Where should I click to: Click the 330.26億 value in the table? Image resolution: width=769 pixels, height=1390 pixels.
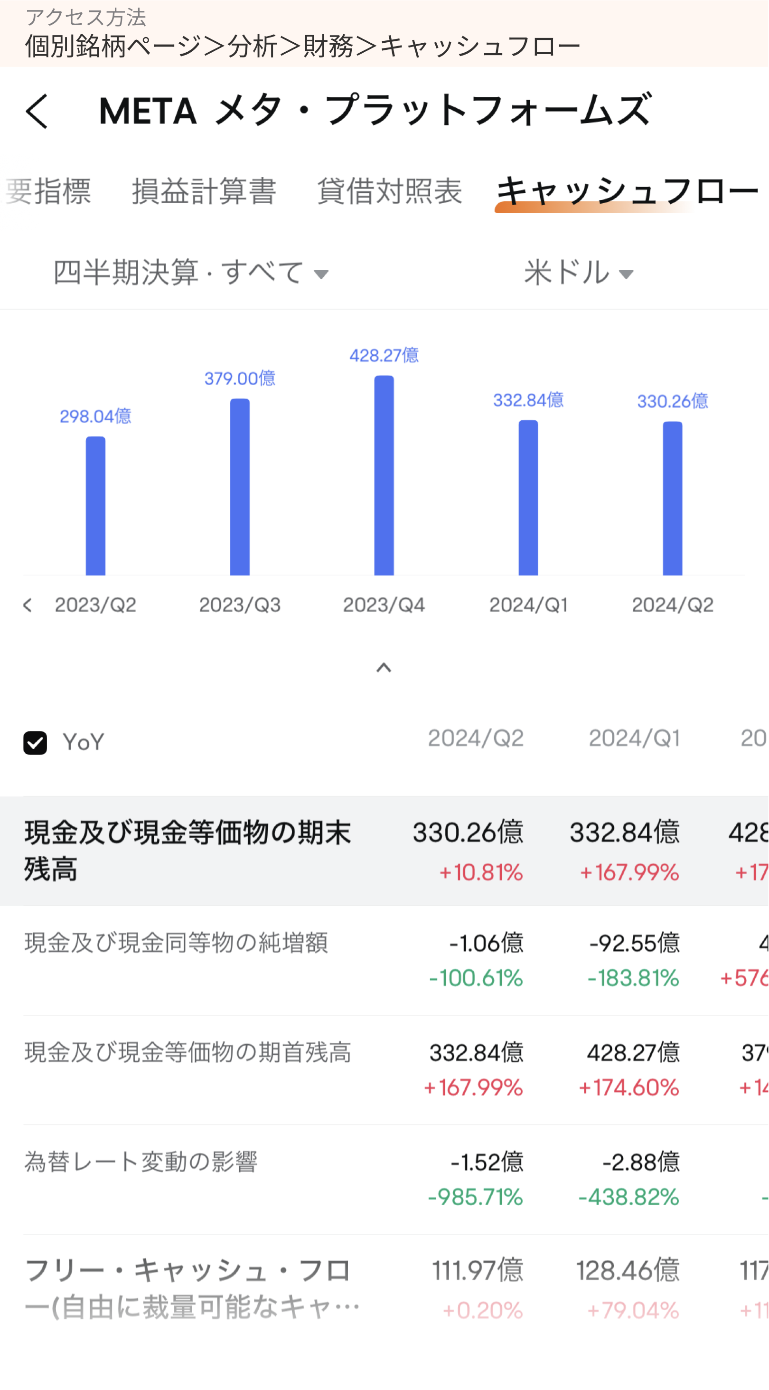coord(468,832)
